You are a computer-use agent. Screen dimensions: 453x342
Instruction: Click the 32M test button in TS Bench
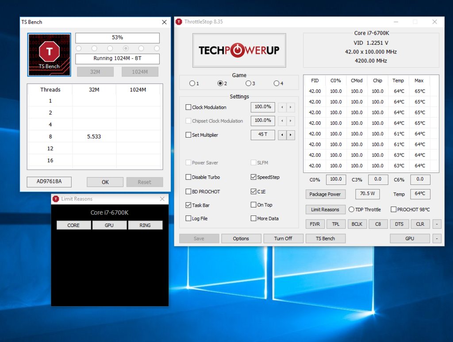click(x=95, y=72)
